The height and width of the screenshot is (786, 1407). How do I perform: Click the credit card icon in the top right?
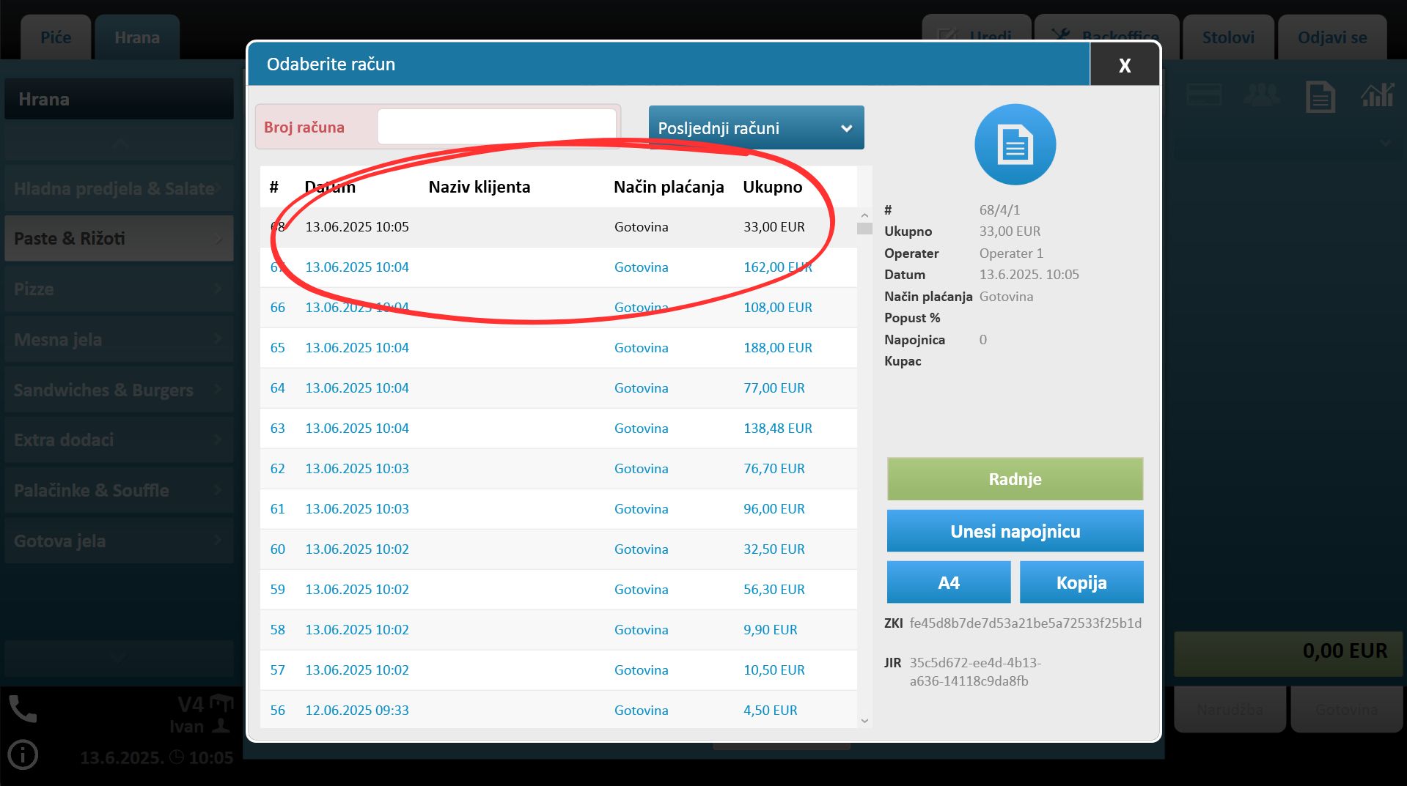[x=1203, y=95]
